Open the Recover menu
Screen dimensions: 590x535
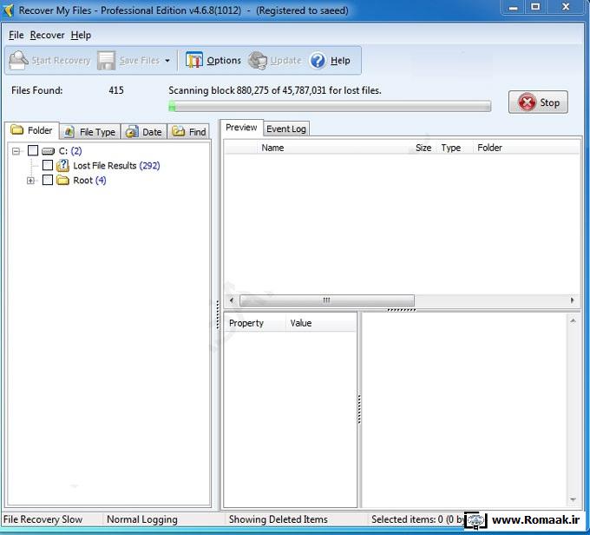pyautogui.click(x=48, y=35)
